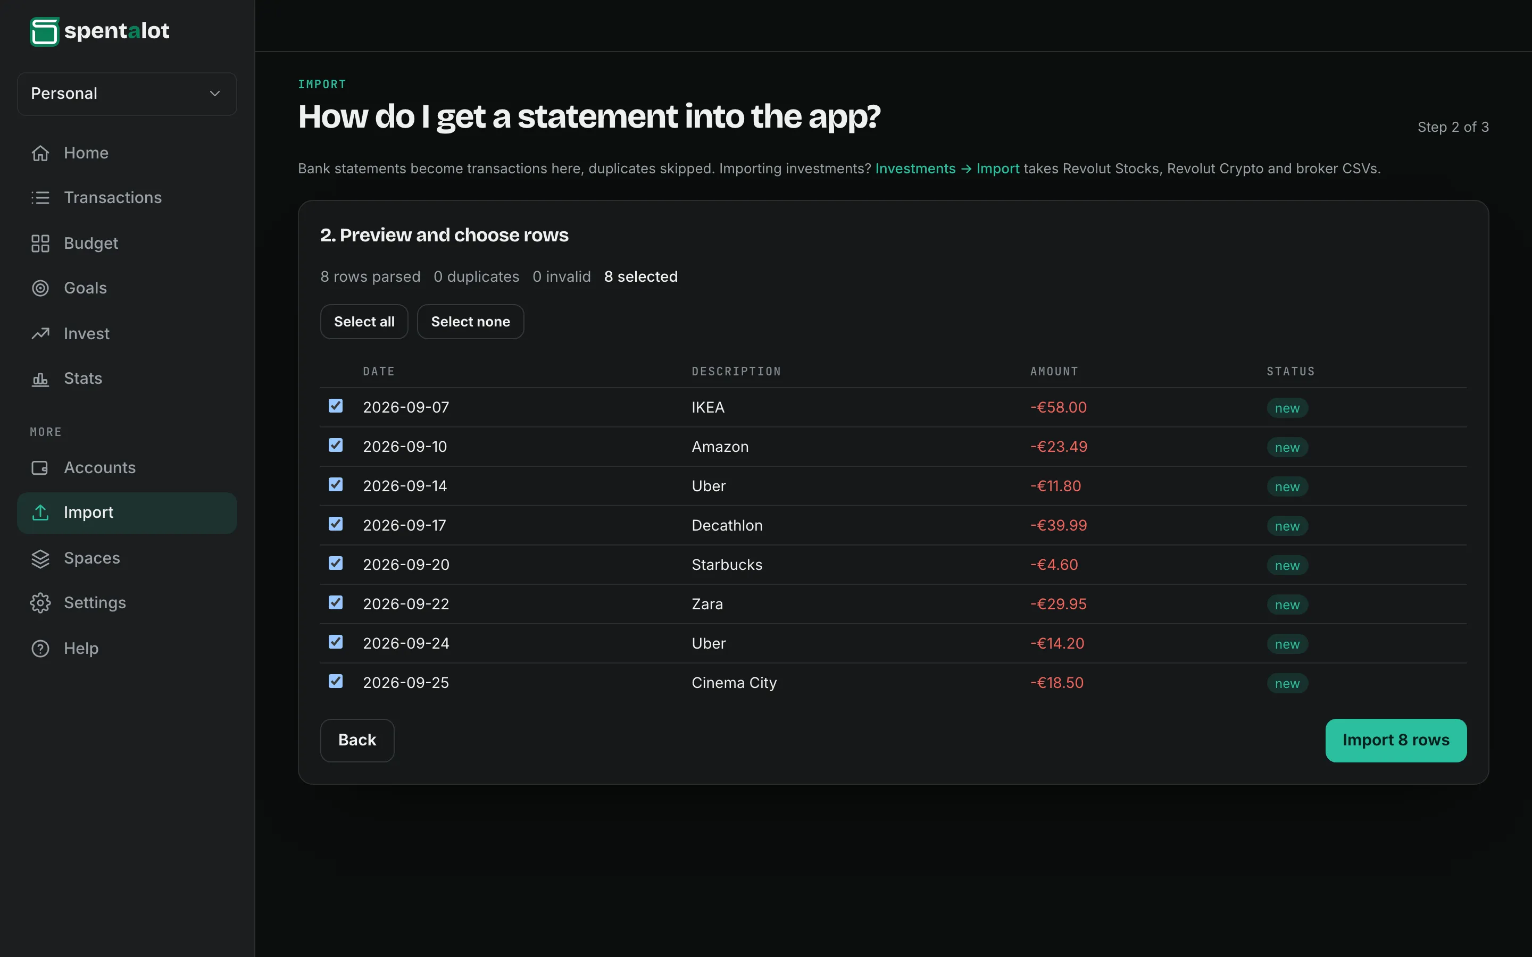The image size is (1532, 957).
Task: Click the '8 selected' counter text
Action: 640,276
